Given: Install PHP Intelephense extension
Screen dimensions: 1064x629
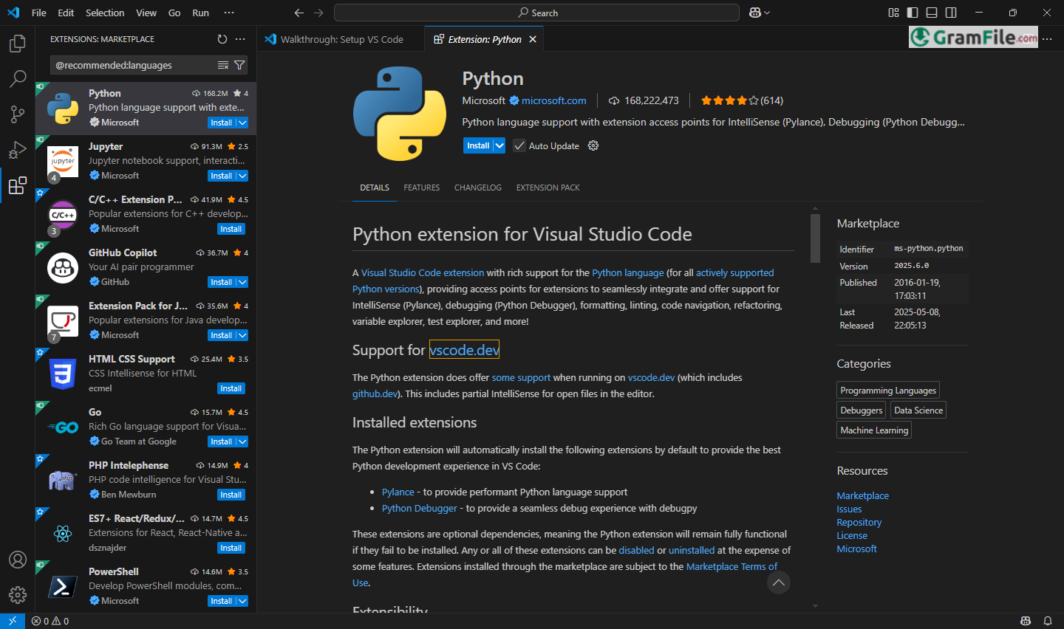Looking at the screenshot, I should (x=231, y=495).
